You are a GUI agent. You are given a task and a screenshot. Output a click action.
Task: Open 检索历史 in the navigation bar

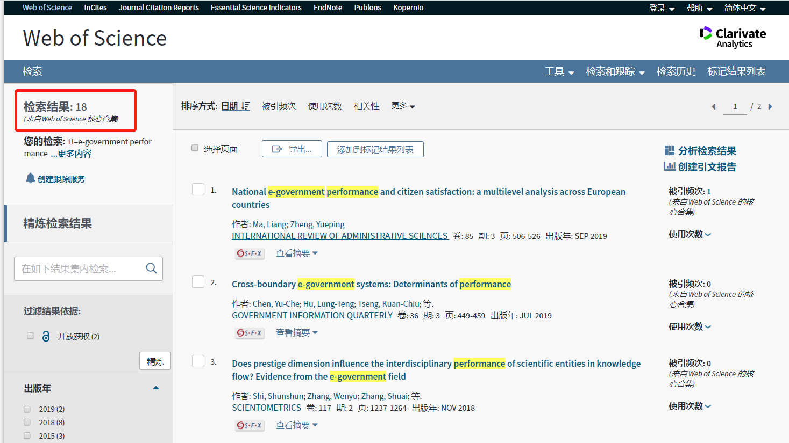tap(676, 71)
